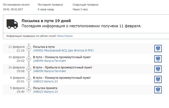Click text Последняя информация о местоположении получена

[x=70, y=26]
